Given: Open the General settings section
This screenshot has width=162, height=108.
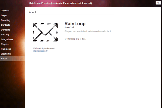Looking at the screenshot, I should (x=5, y=11).
